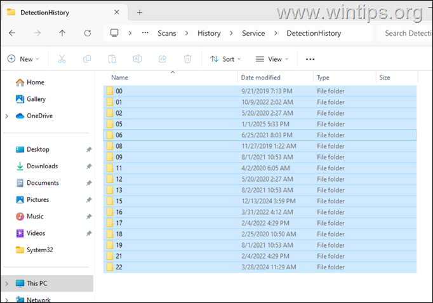
Task: Open Music quick access folder
Action: [35, 216]
